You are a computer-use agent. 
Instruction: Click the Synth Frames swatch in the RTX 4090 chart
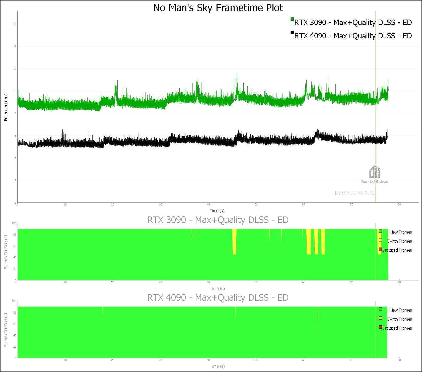(381, 318)
